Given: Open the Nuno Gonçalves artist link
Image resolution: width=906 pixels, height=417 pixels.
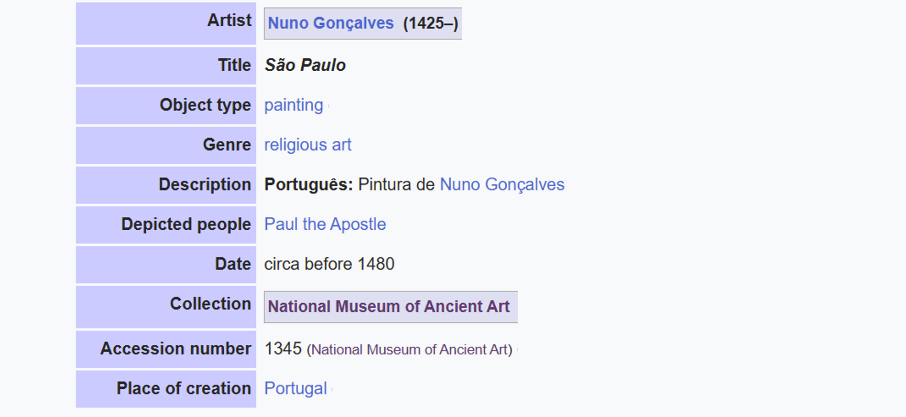Looking at the screenshot, I should (330, 23).
